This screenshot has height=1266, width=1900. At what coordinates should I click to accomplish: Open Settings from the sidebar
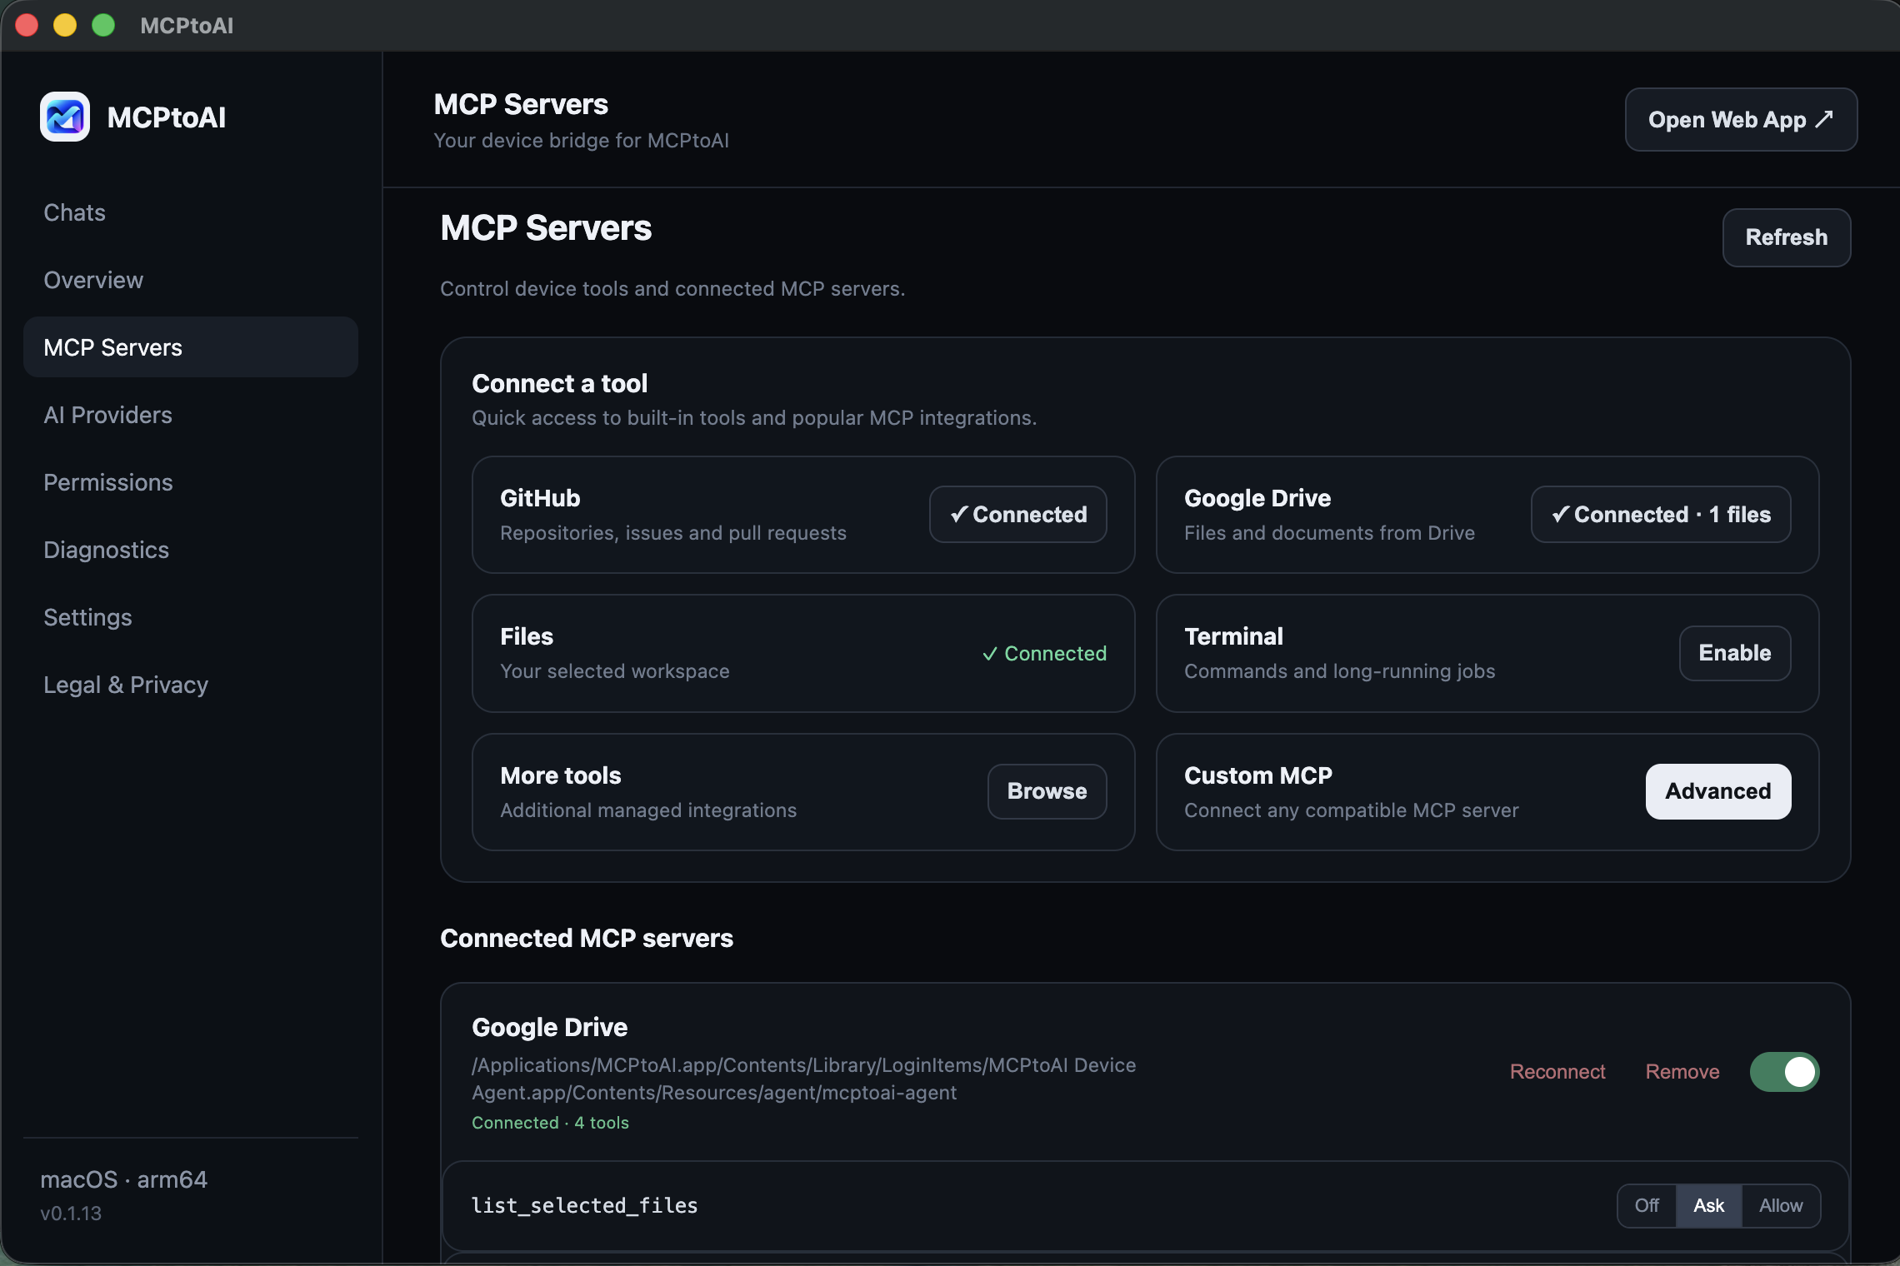point(191,617)
